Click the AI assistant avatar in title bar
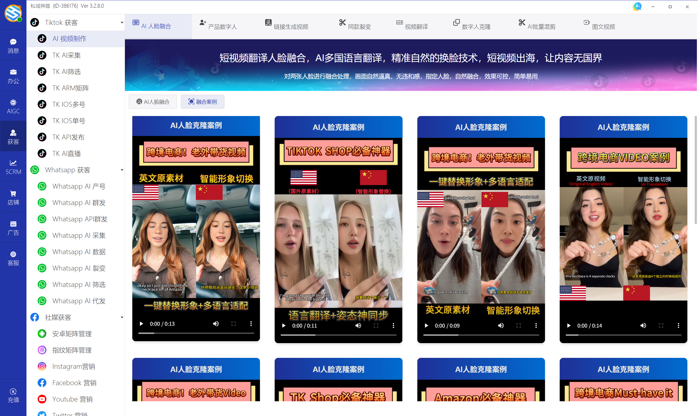This screenshot has width=698, height=416. coord(637,7)
